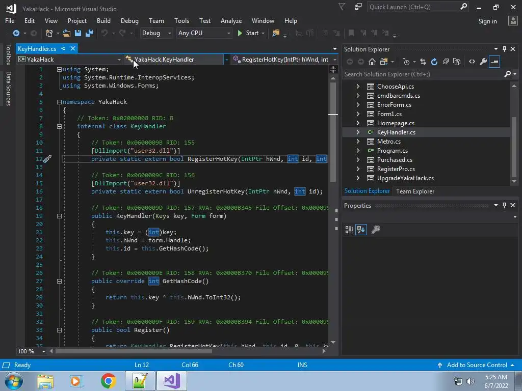The image size is (522, 391).
Task: Open the Build menu
Action: [103, 20]
